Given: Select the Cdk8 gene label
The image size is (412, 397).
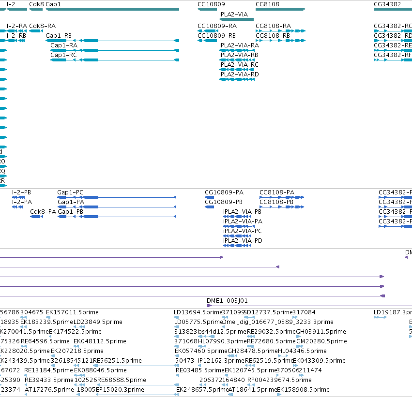Looking at the screenshot, I should (x=36, y=4).
